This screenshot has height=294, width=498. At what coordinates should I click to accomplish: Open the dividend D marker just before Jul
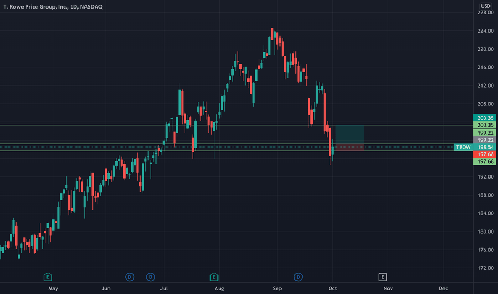coord(151,277)
